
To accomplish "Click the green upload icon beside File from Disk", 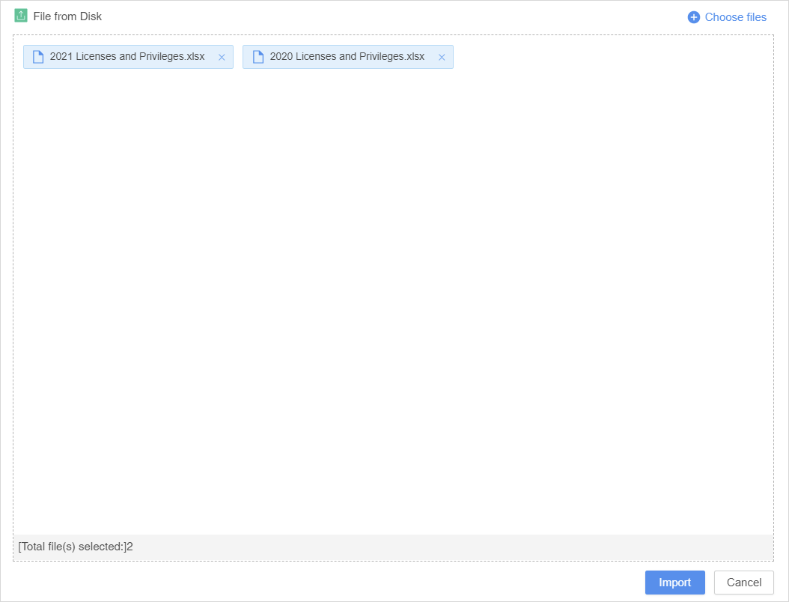I will coord(21,16).
